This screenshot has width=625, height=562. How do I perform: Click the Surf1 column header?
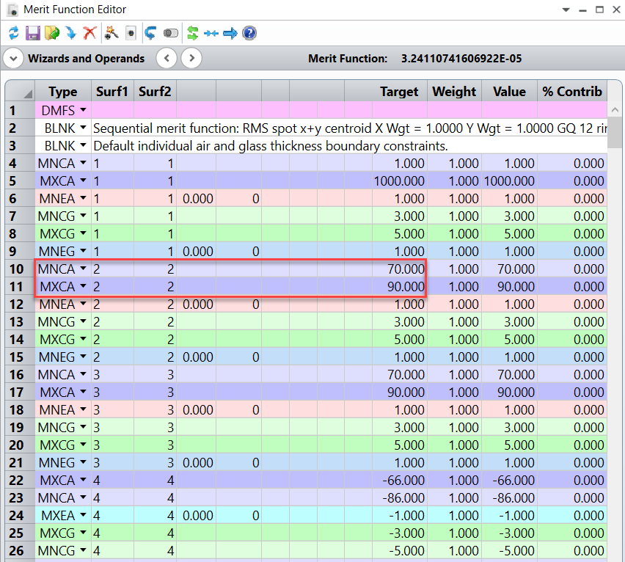click(112, 92)
